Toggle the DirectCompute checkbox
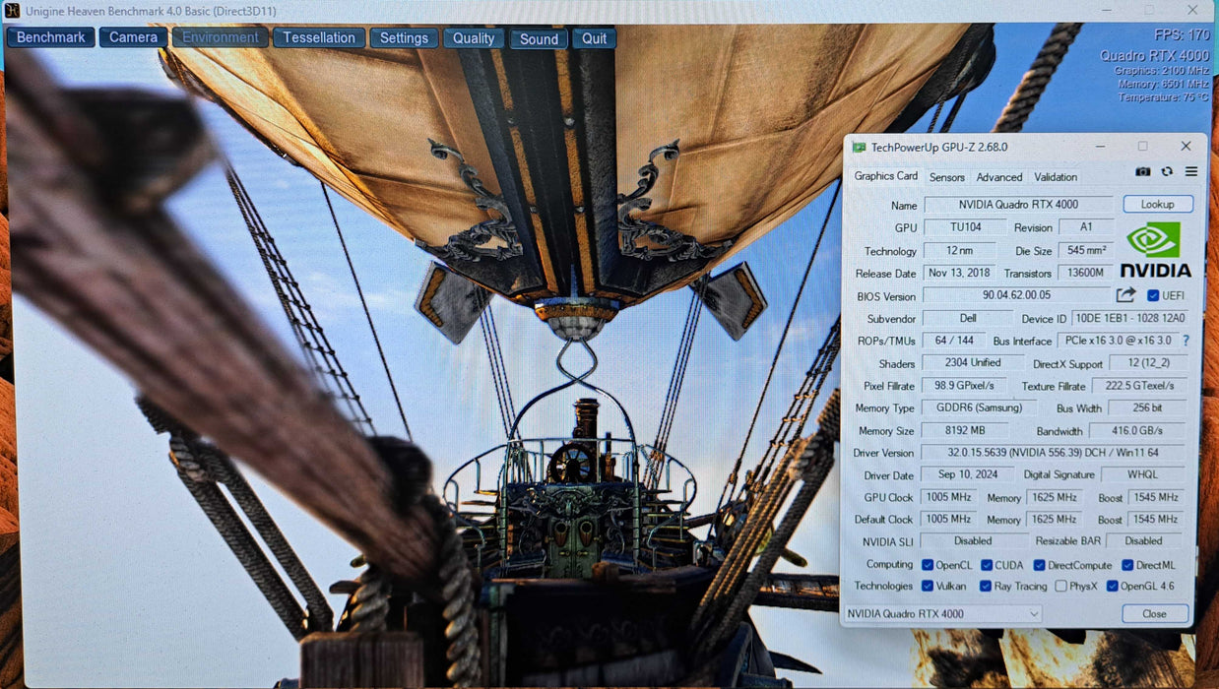The image size is (1219, 689). pos(1039,565)
